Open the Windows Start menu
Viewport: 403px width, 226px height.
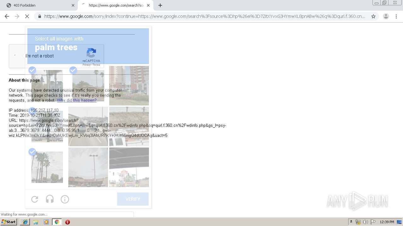9,222
